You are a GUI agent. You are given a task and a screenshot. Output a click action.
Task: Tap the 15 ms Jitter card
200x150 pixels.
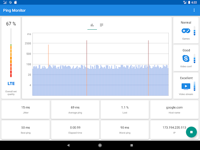[x=26, y=110]
